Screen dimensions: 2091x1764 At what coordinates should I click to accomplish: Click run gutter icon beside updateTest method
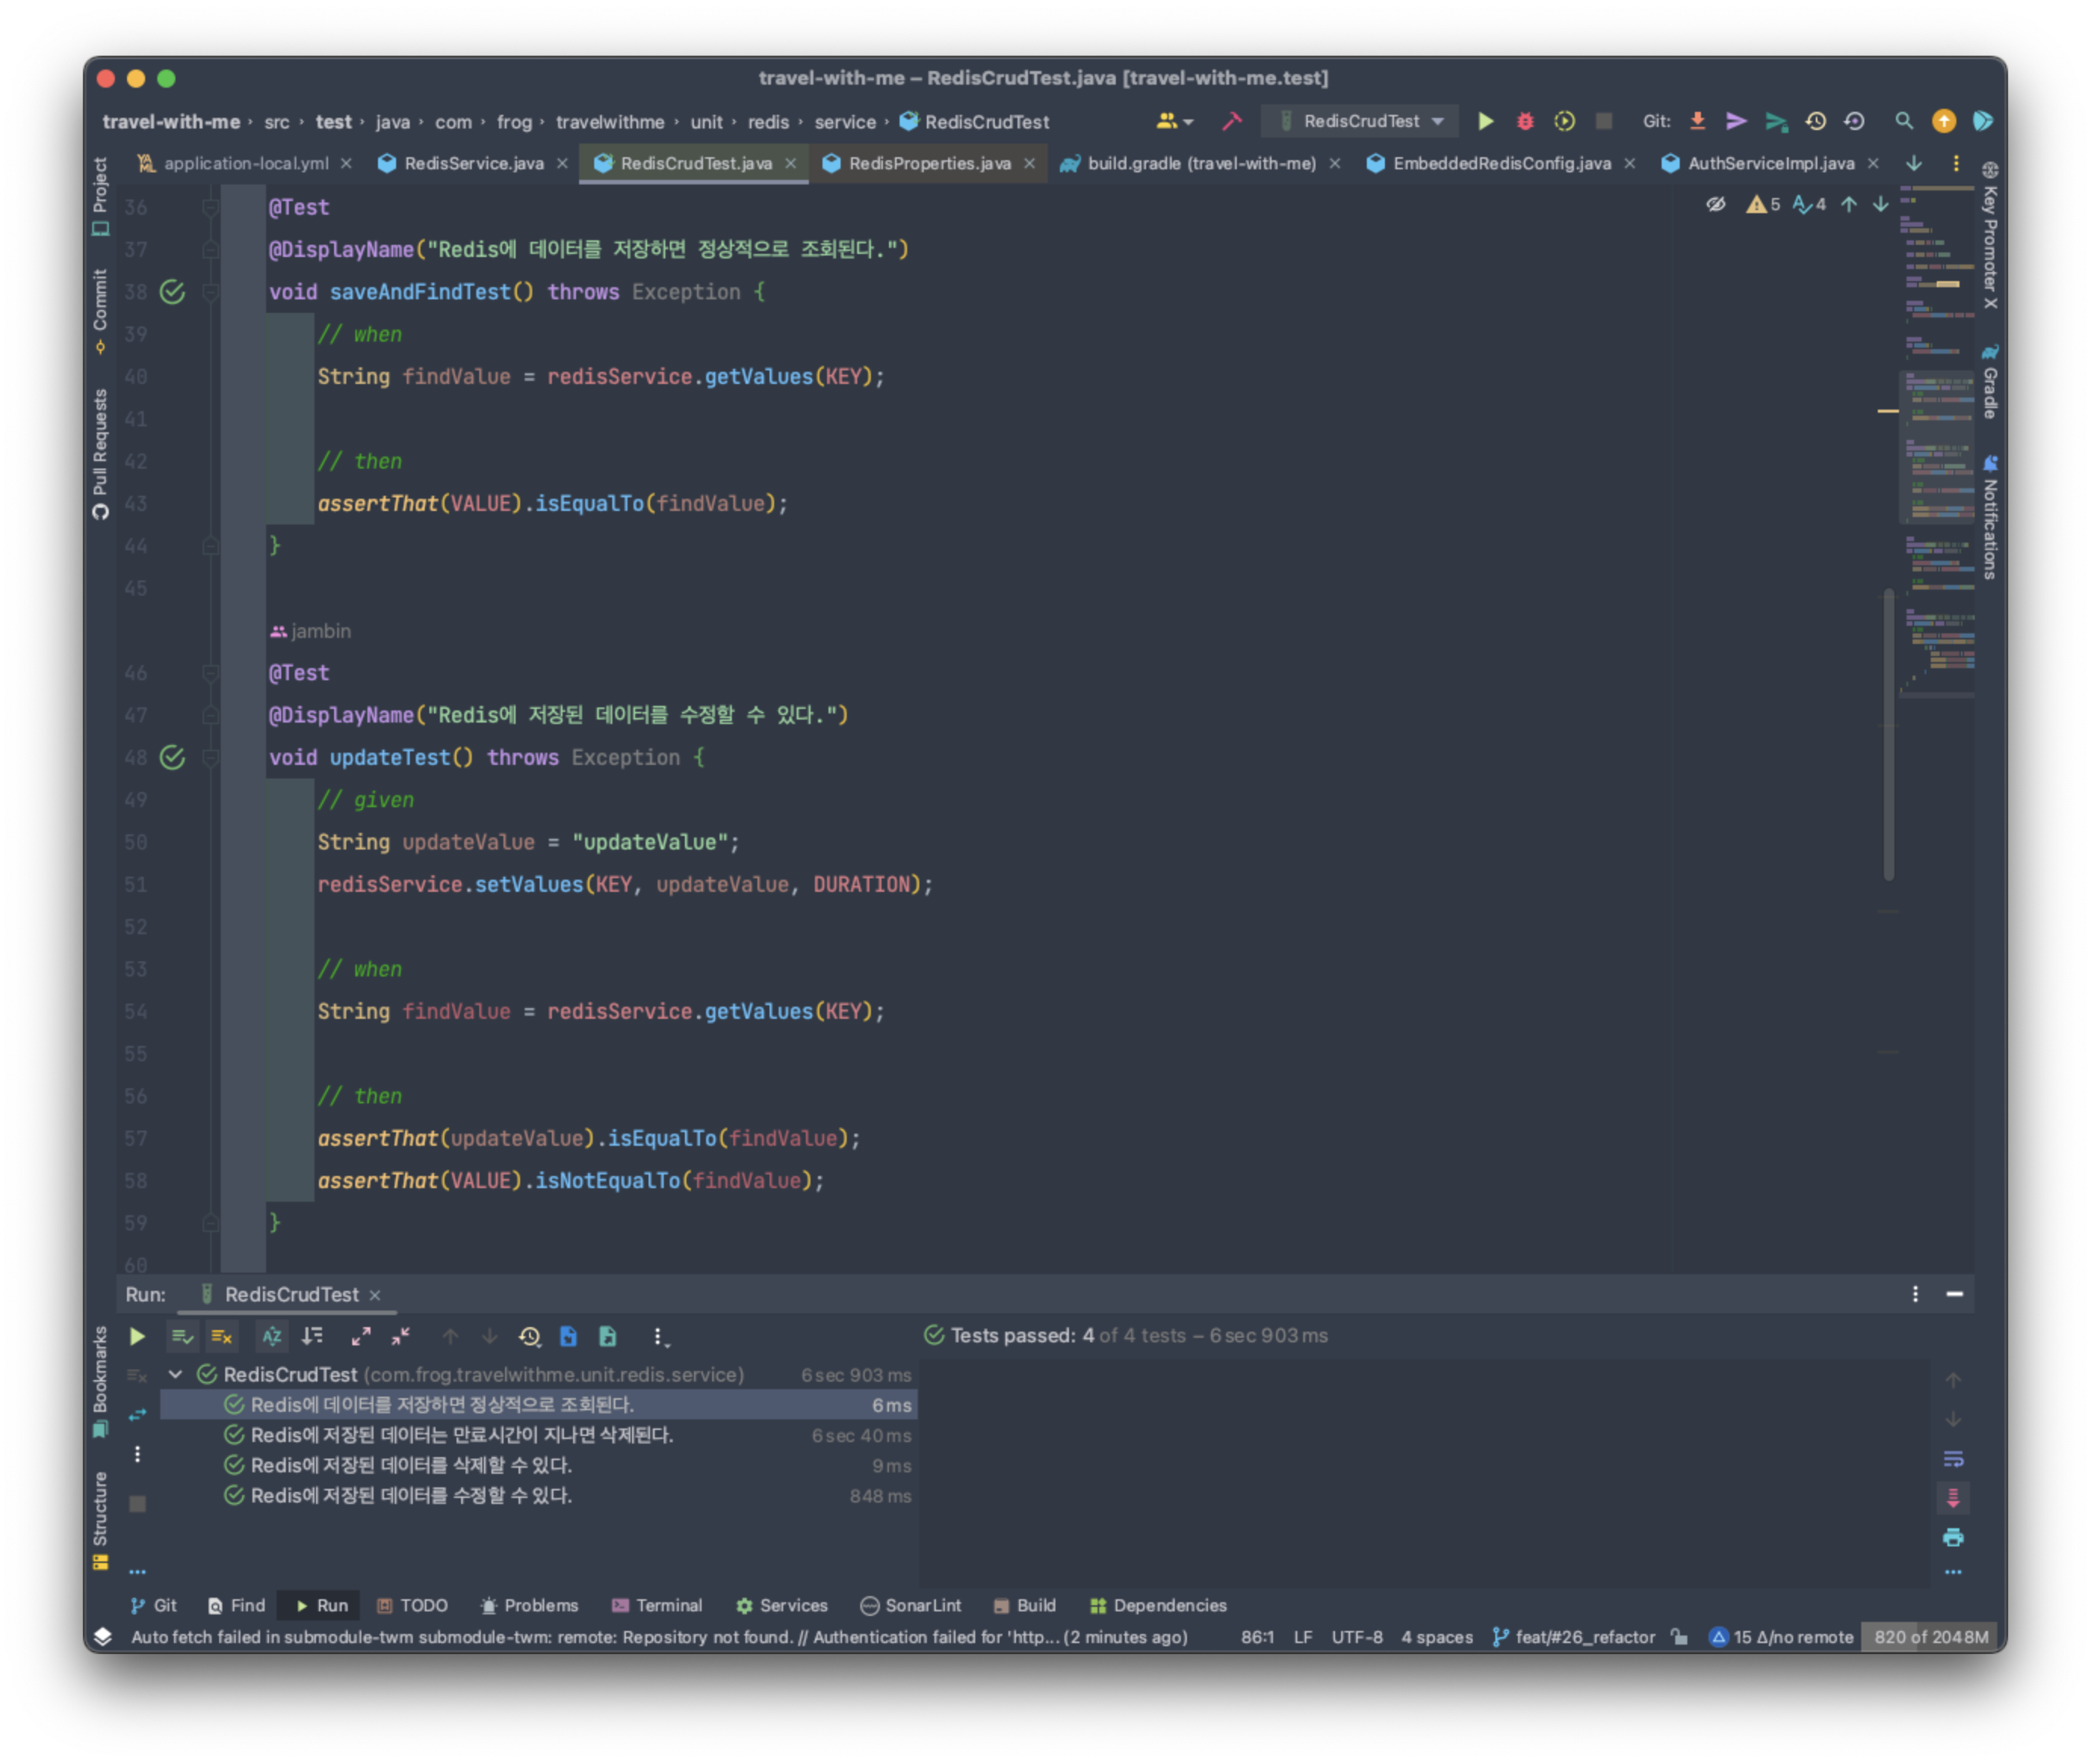(x=172, y=757)
